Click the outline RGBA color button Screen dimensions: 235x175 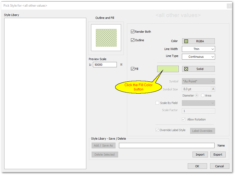[x=198, y=41]
